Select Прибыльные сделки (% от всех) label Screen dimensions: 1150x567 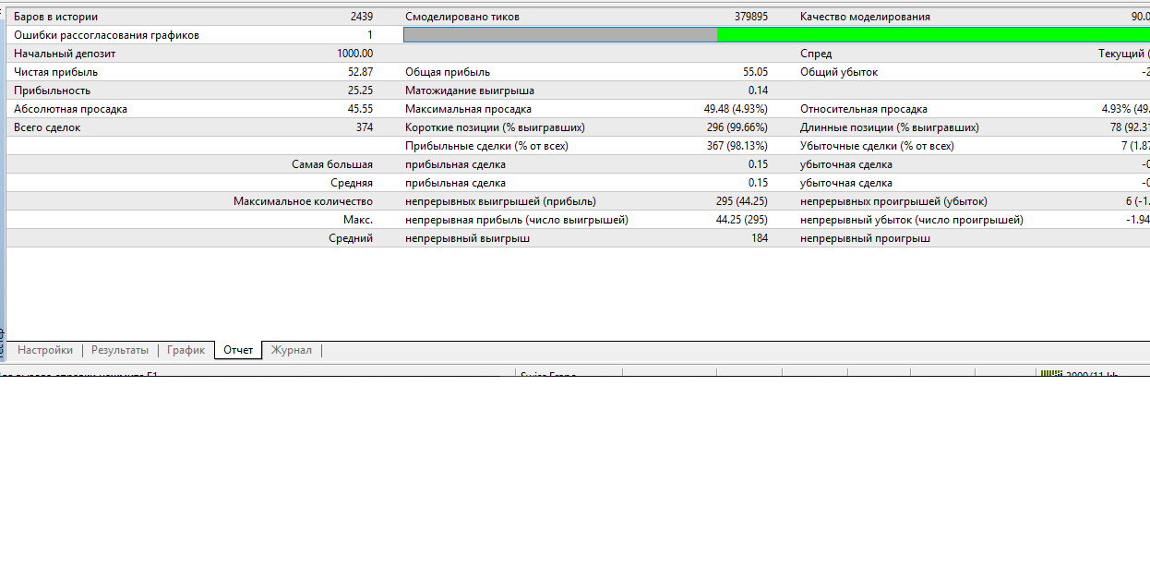(x=486, y=146)
